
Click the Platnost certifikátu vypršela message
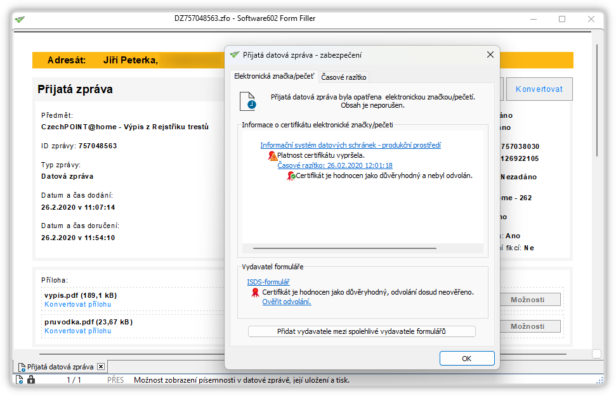(x=321, y=155)
